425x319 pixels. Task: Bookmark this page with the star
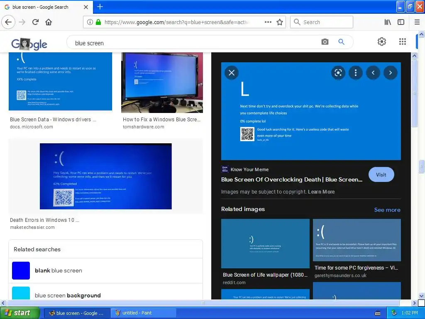point(280,22)
